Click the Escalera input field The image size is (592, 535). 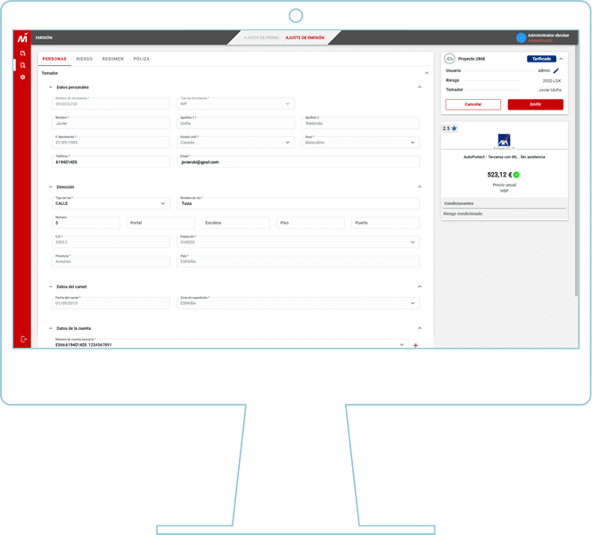(x=235, y=222)
